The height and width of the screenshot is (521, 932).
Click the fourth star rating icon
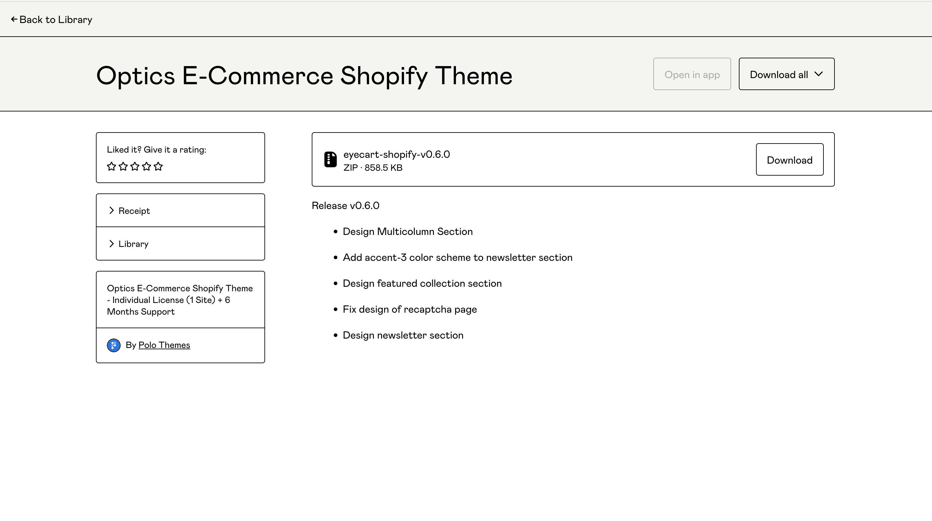pyautogui.click(x=146, y=167)
